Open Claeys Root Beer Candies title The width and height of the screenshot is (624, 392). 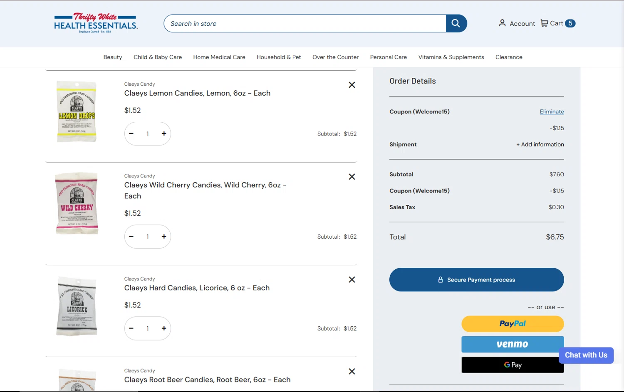tap(207, 380)
